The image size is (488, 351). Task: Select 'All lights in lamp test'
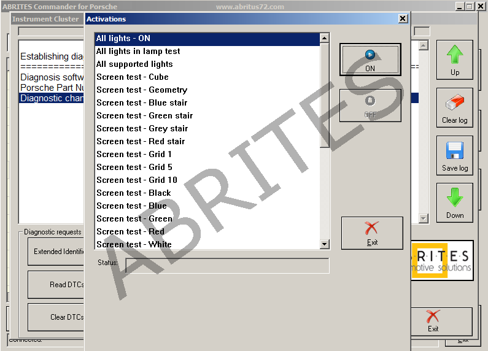click(x=207, y=52)
